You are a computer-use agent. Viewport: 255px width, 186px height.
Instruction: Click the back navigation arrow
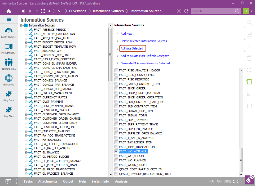click(23, 11)
